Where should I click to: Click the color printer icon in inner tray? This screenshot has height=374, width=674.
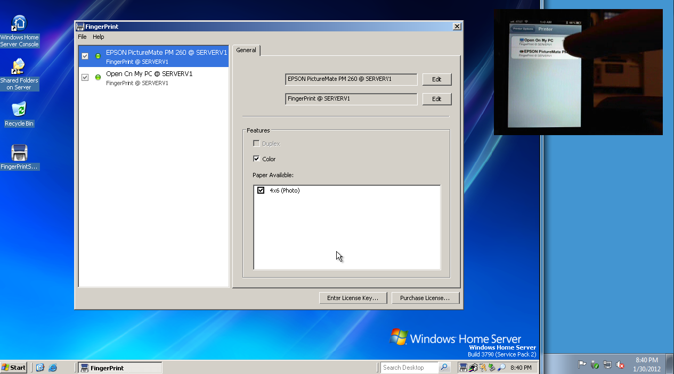point(473,368)
